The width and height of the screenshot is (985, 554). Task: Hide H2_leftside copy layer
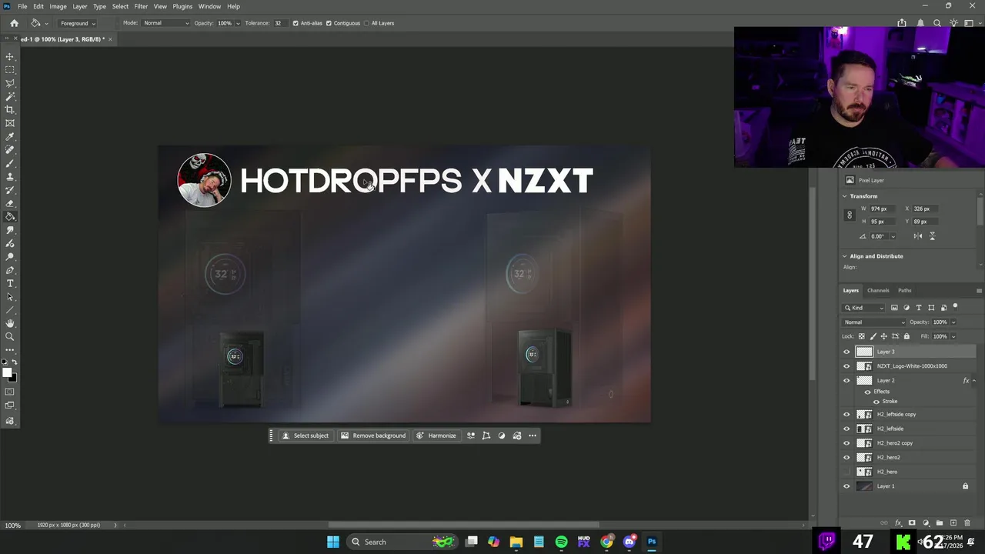(x=846, y=415)
